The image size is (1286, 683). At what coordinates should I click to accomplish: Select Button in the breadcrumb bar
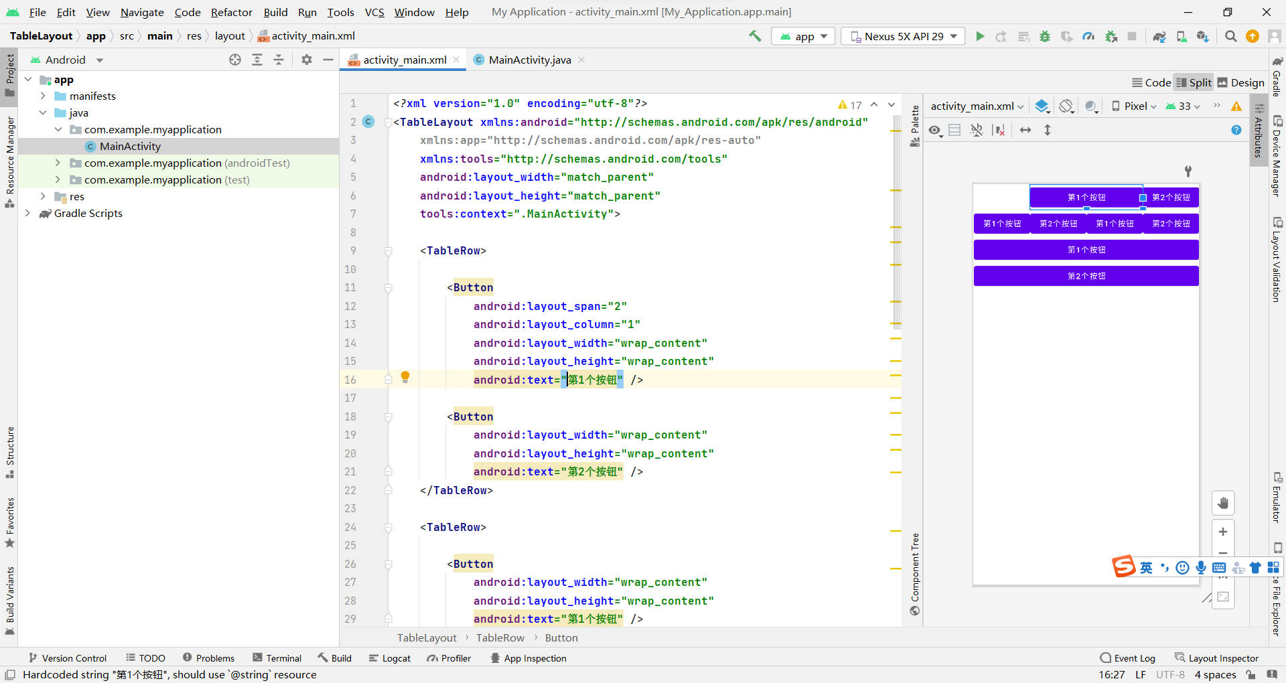click(x=561, y=637)
